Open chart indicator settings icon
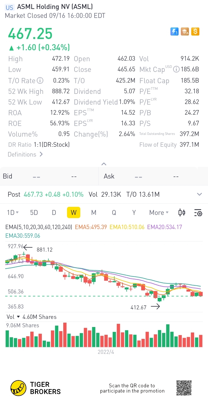Viewport: 208px width, 420px height. (198, 213)
